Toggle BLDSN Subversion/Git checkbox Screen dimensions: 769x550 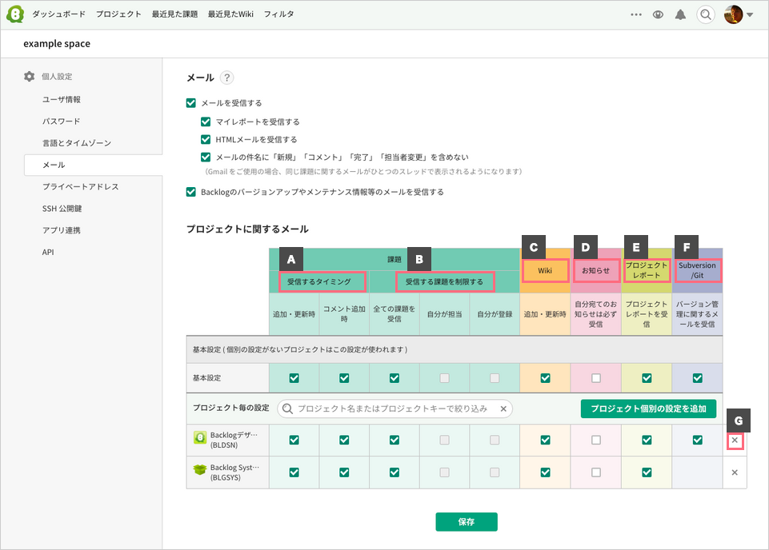[x=698, y=440]
